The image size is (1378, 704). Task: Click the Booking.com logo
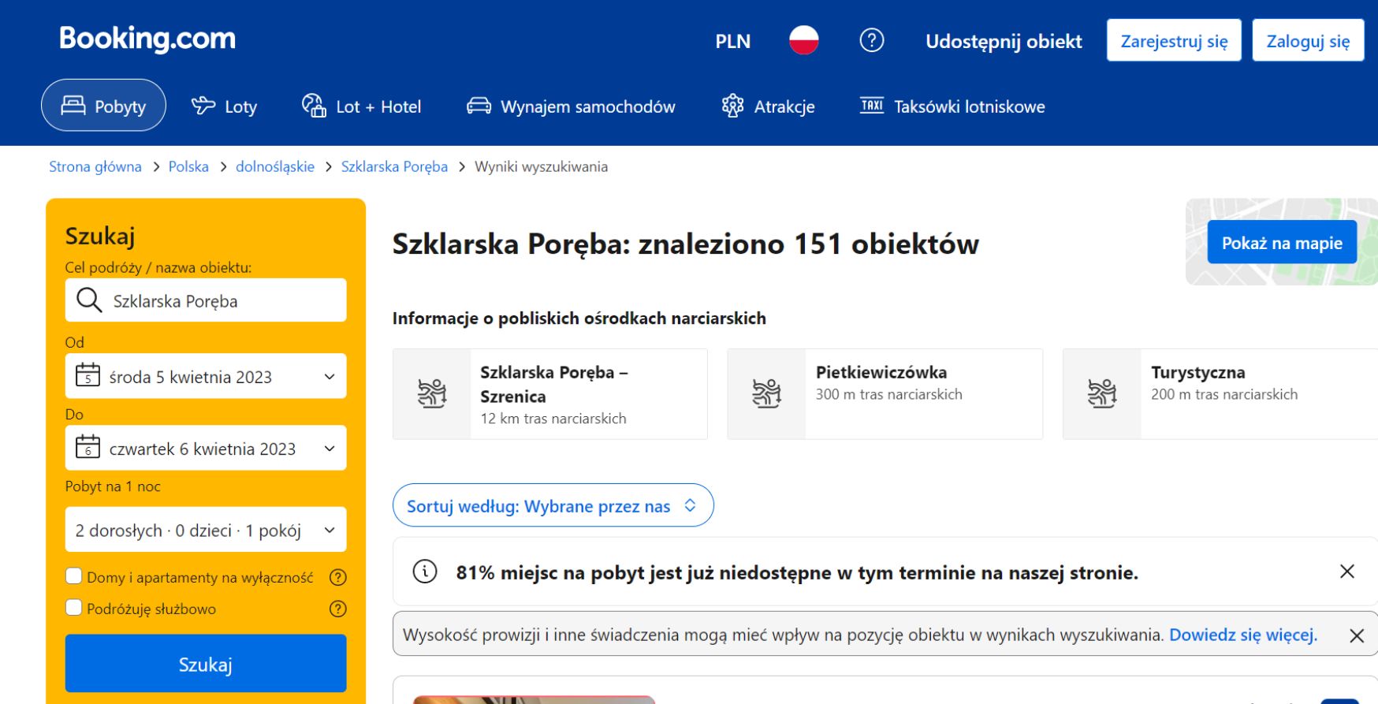147,38
